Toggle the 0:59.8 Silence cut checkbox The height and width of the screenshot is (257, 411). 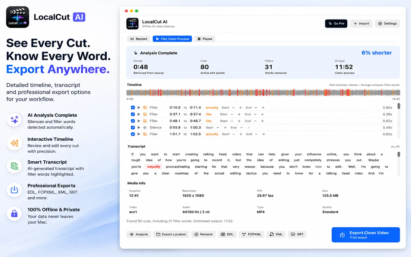[133, 127]
